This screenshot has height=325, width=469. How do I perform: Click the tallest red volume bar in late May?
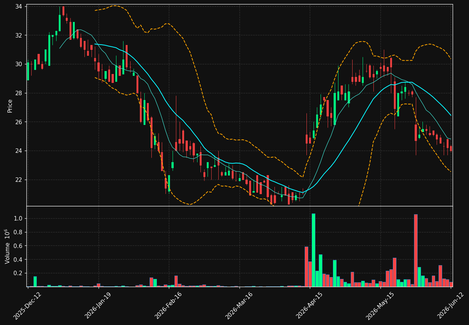(x=416, y=250)
